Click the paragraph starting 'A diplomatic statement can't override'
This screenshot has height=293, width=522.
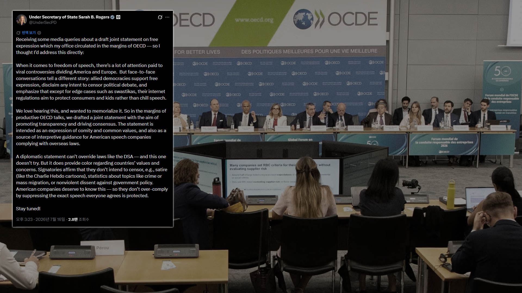coord(92,176)
